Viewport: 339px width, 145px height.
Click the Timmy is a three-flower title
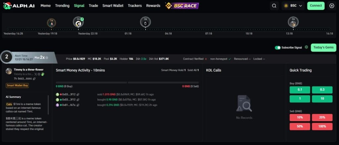click(28, 70)
